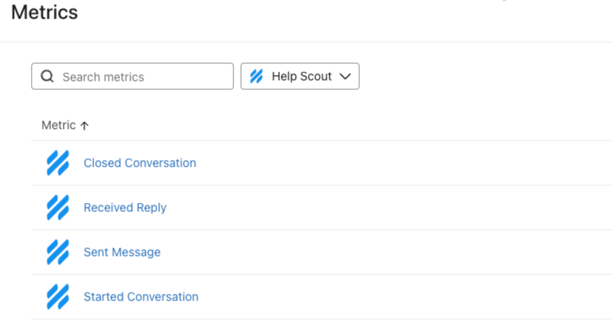Viewport: 612px width, 324px height.
Task: Open the Started Conversation metric
Action: [141, 297]
